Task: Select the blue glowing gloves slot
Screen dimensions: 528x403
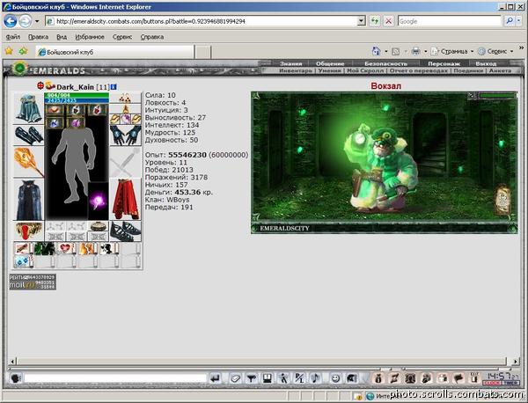Action: (125, 136)
